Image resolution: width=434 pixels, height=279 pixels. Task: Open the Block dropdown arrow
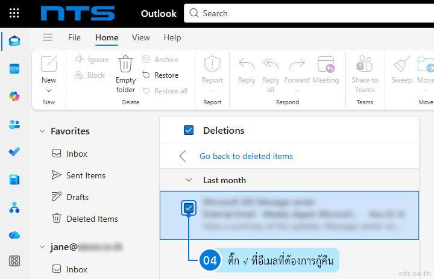(x=110, y=75)
